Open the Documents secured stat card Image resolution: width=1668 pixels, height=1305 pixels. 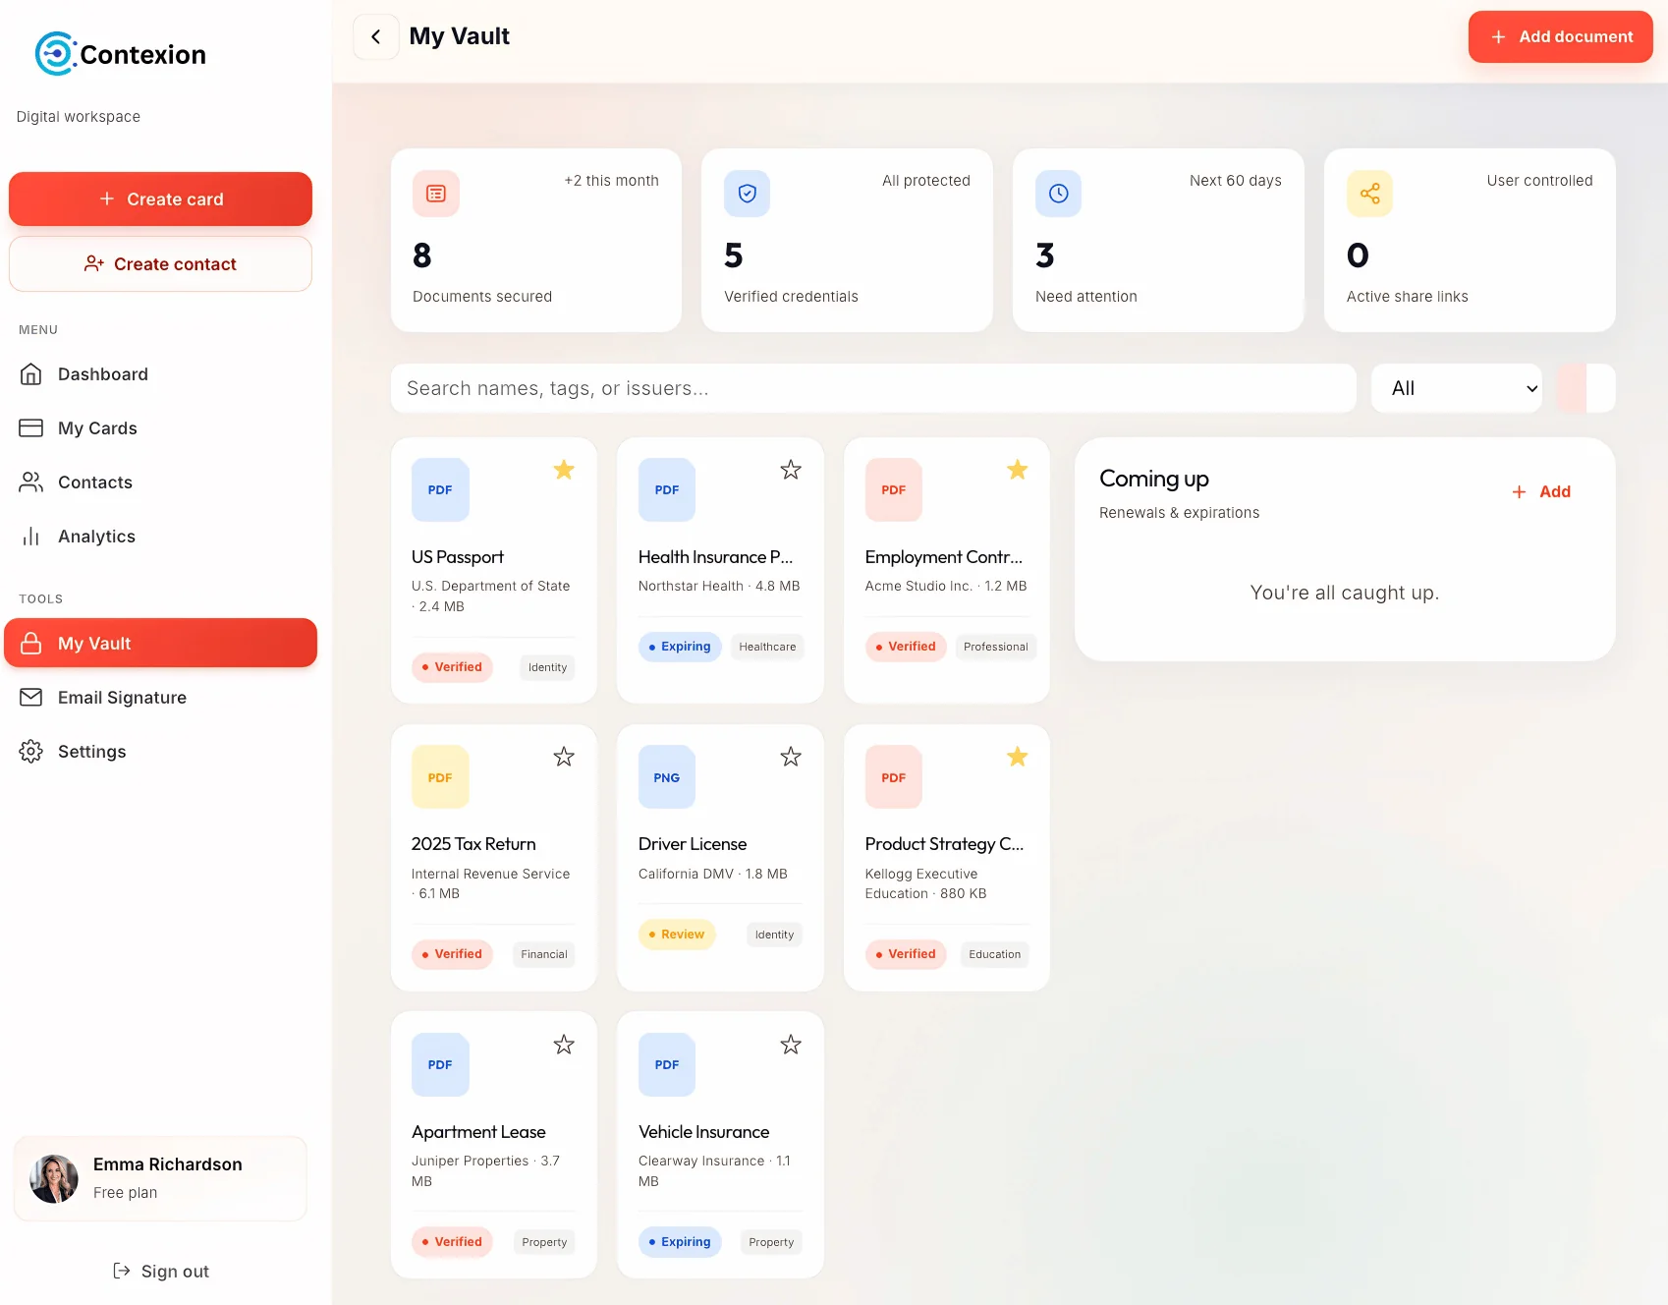(536, 240)
